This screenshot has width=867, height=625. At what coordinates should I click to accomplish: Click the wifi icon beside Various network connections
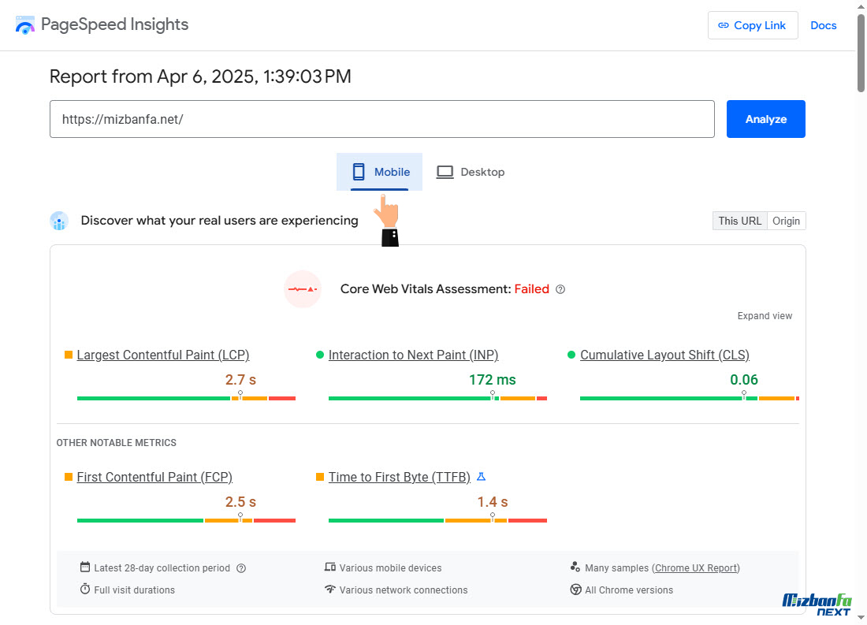coord(330,589)
